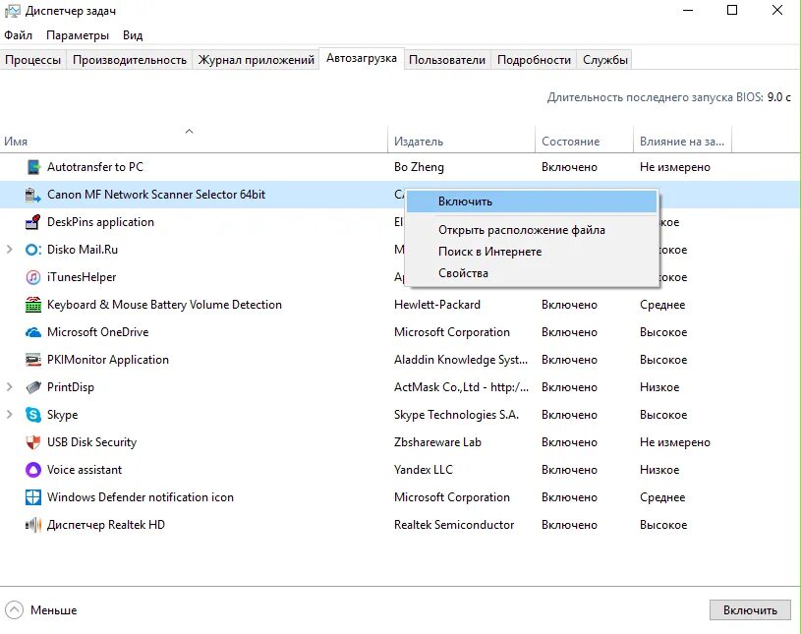Choose Поиск в Интернете menu item

[x=532, y=252]
